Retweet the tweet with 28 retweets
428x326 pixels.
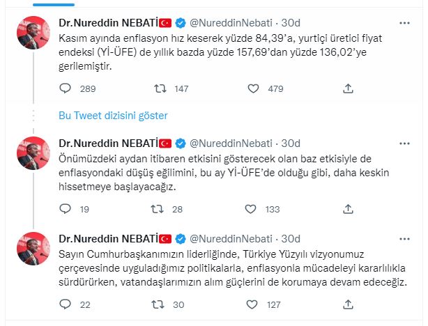(x=159, y=209)
